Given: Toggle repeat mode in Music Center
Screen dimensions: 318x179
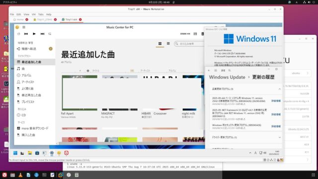Looking at the screenshot, I should pyautogui.click(x=50, y=34).
